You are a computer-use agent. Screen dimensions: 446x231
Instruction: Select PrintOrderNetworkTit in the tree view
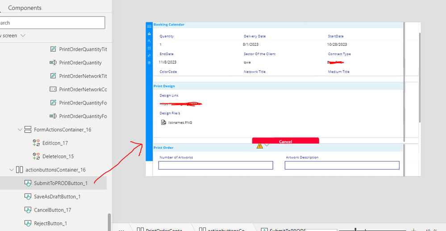[54, 76]
